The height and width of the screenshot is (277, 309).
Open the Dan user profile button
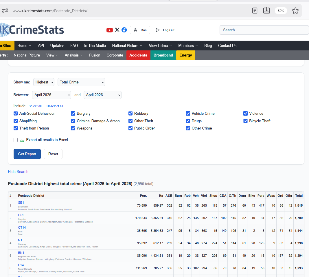140,30
